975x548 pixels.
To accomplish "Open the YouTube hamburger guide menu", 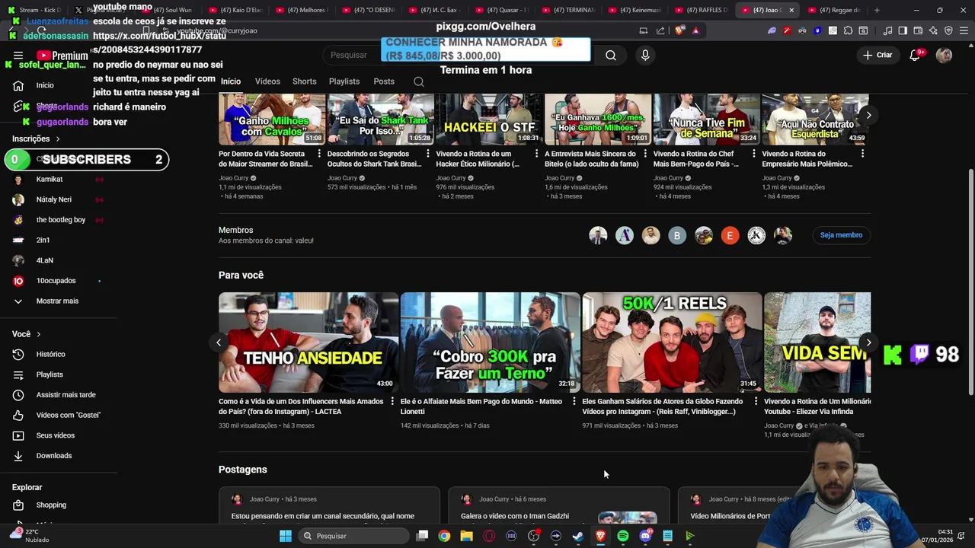I will 18,56.
